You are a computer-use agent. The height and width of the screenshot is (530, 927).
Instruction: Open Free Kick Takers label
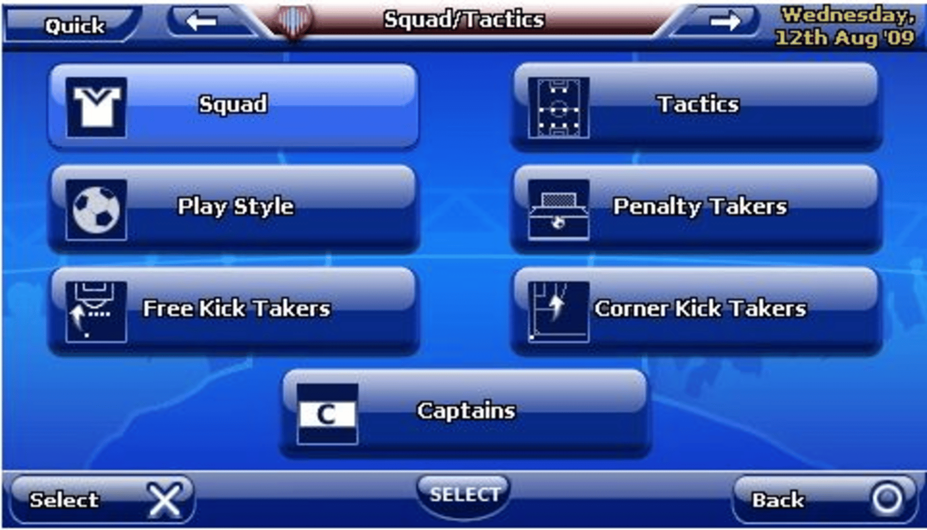coord(237,309)
